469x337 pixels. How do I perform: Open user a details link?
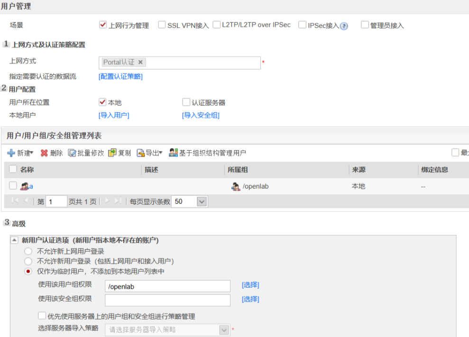pyautogui.click(x=31, y=187)
